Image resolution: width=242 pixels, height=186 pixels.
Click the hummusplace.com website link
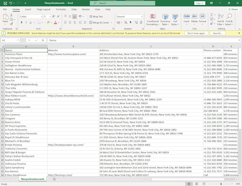tap(67, 54)
